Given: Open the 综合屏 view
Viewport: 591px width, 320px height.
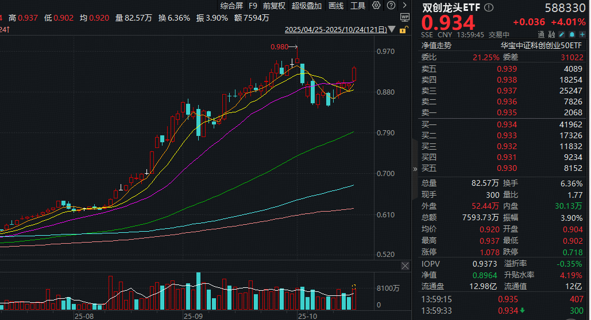Looking at the screenshot, I should [x=232, y=6].
